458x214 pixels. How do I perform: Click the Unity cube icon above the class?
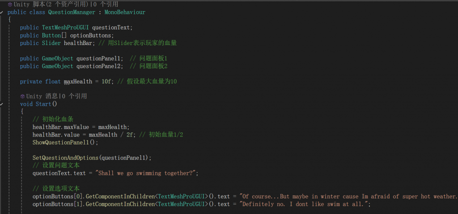tap(10, 4)
